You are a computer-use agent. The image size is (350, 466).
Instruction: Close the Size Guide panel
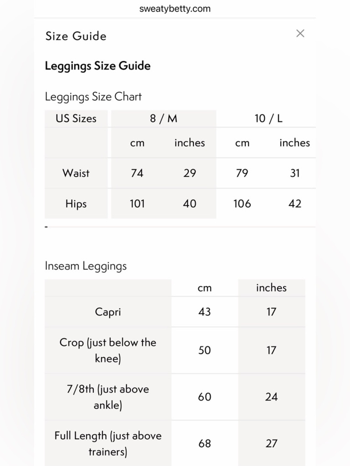point(300,34)
